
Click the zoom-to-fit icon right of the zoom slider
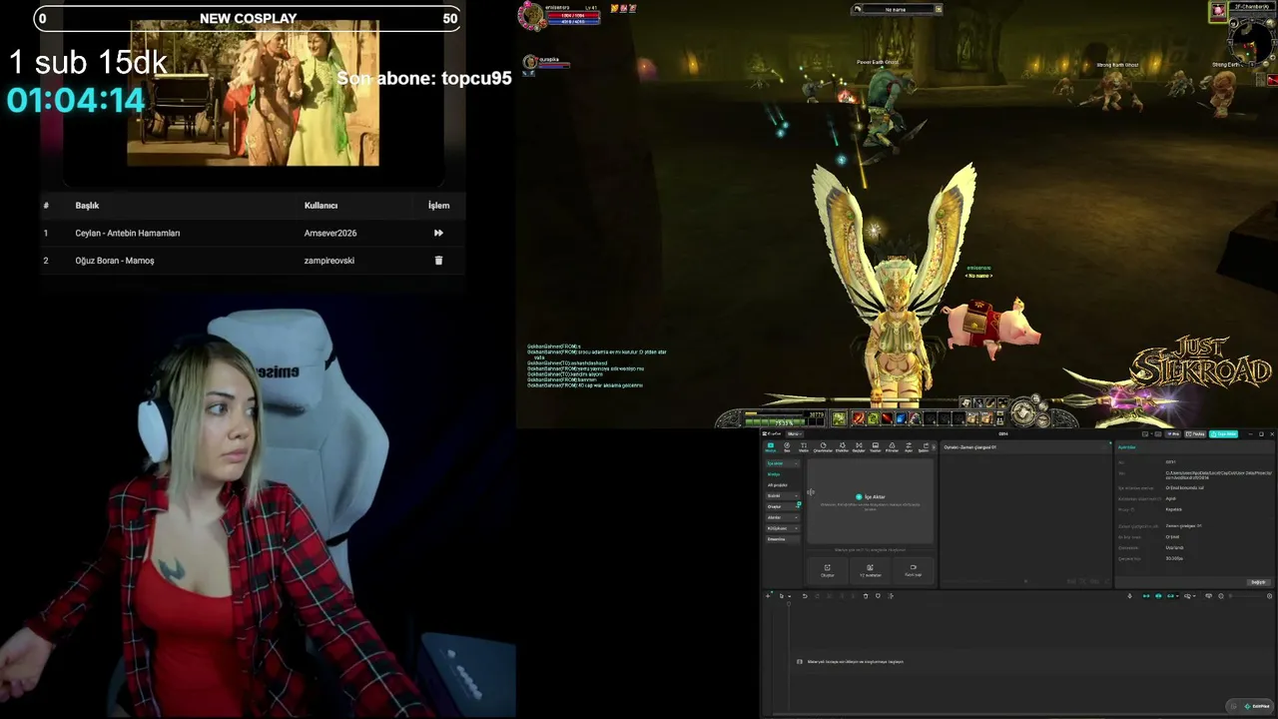tap(1270, 596)
